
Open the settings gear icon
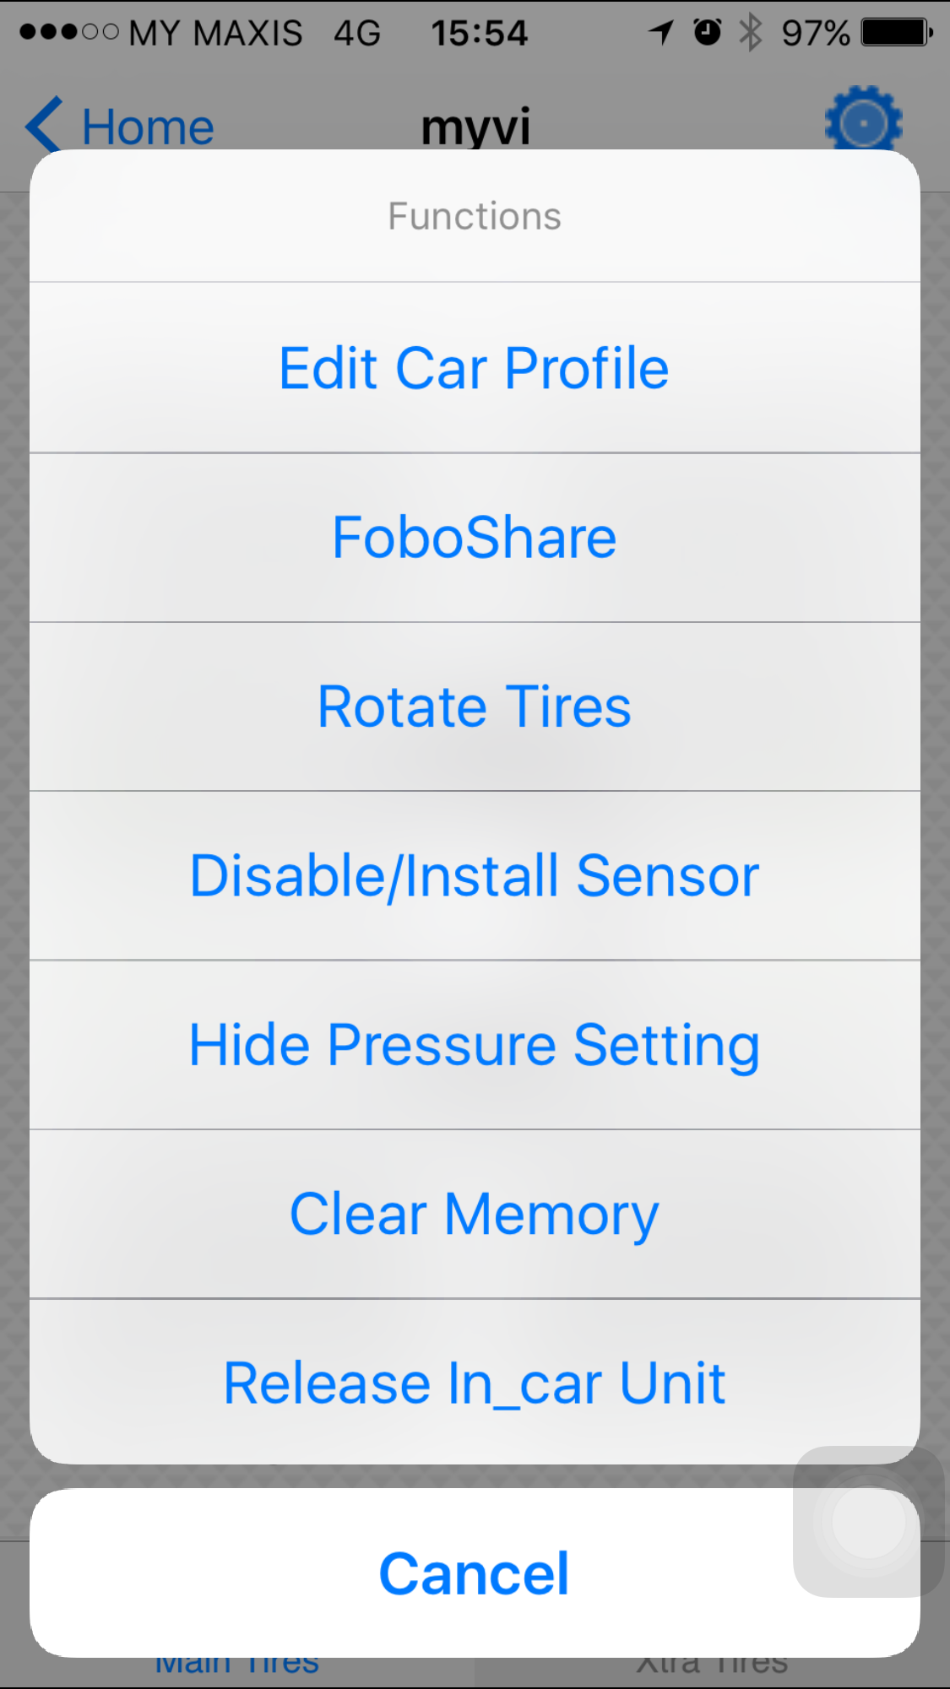pos(863,121)
